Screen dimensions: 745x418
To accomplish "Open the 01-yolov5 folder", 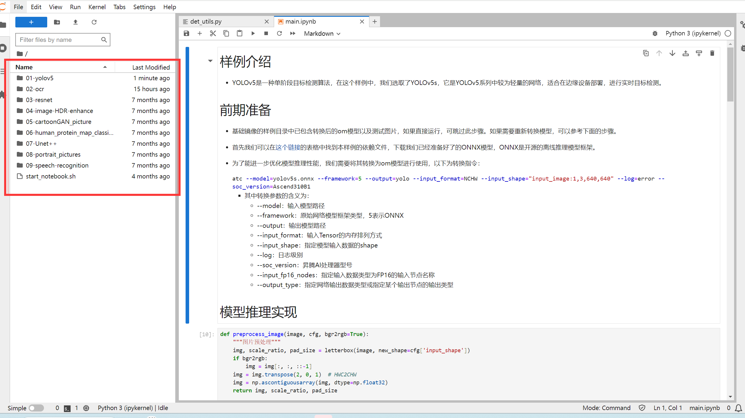I will click(40, 78).
